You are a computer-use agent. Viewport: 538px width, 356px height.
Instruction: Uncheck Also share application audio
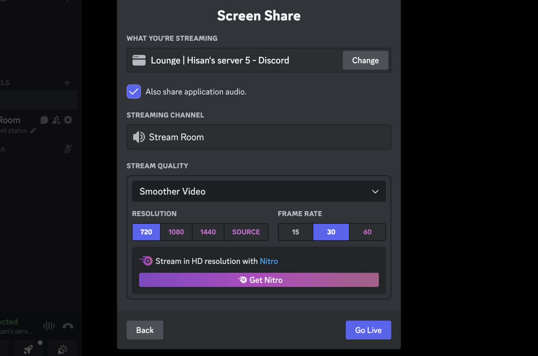point(133,91)
